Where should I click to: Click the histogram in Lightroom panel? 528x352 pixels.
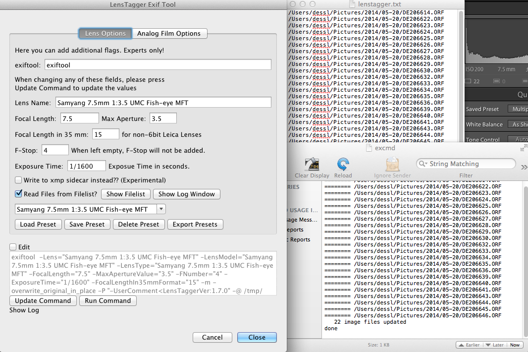tap(496, 41)
